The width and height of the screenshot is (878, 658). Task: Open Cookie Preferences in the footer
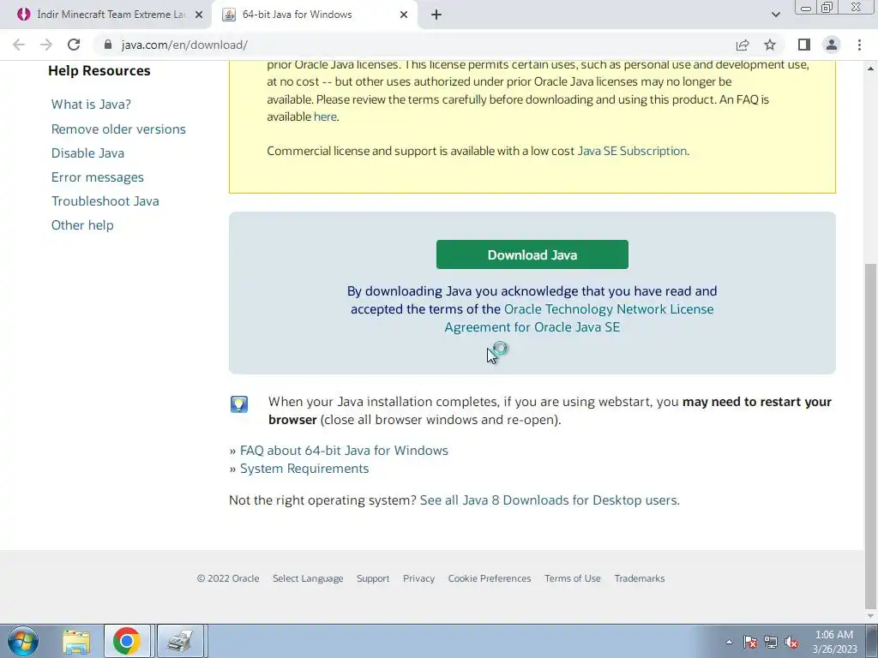click(x=490, y=578)
